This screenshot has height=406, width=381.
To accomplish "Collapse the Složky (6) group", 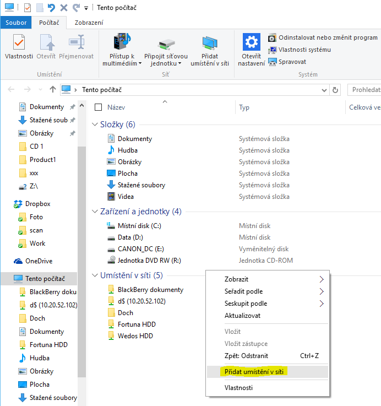I will 95,124.
